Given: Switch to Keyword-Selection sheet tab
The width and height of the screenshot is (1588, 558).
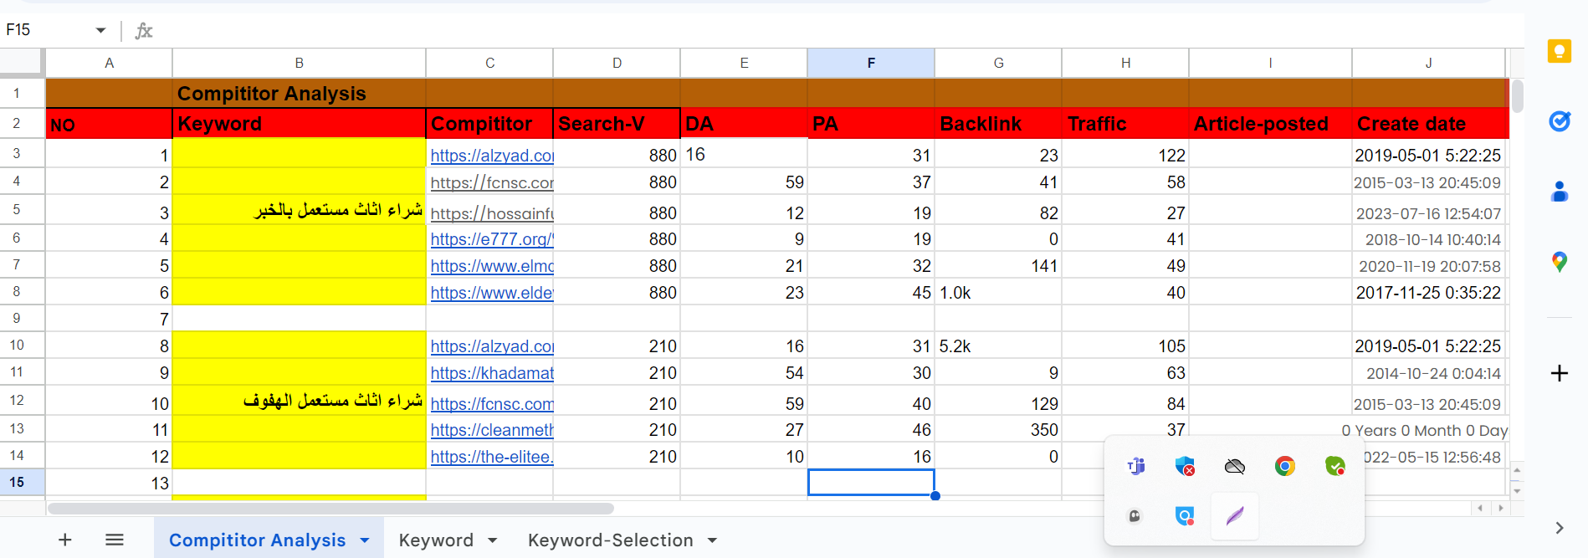Looking at the screenshot, I should (x=610, y=540).
